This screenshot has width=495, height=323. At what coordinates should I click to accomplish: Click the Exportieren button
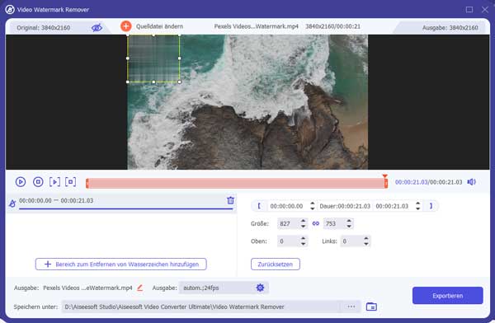pyautogui.click(x=448, y=296)
